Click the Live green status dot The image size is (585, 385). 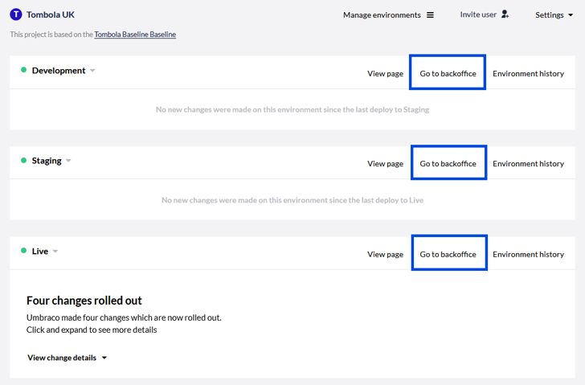click(x=23, y=250)
